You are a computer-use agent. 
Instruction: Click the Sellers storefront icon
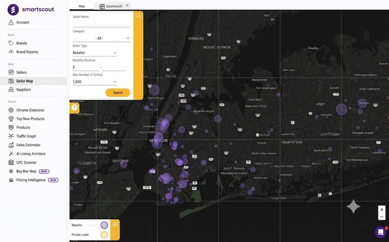(11, 72)
